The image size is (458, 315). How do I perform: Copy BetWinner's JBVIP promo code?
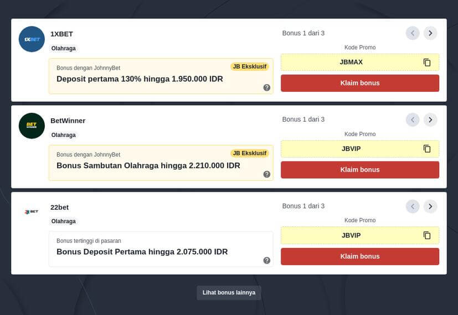(x=427, y=149)
